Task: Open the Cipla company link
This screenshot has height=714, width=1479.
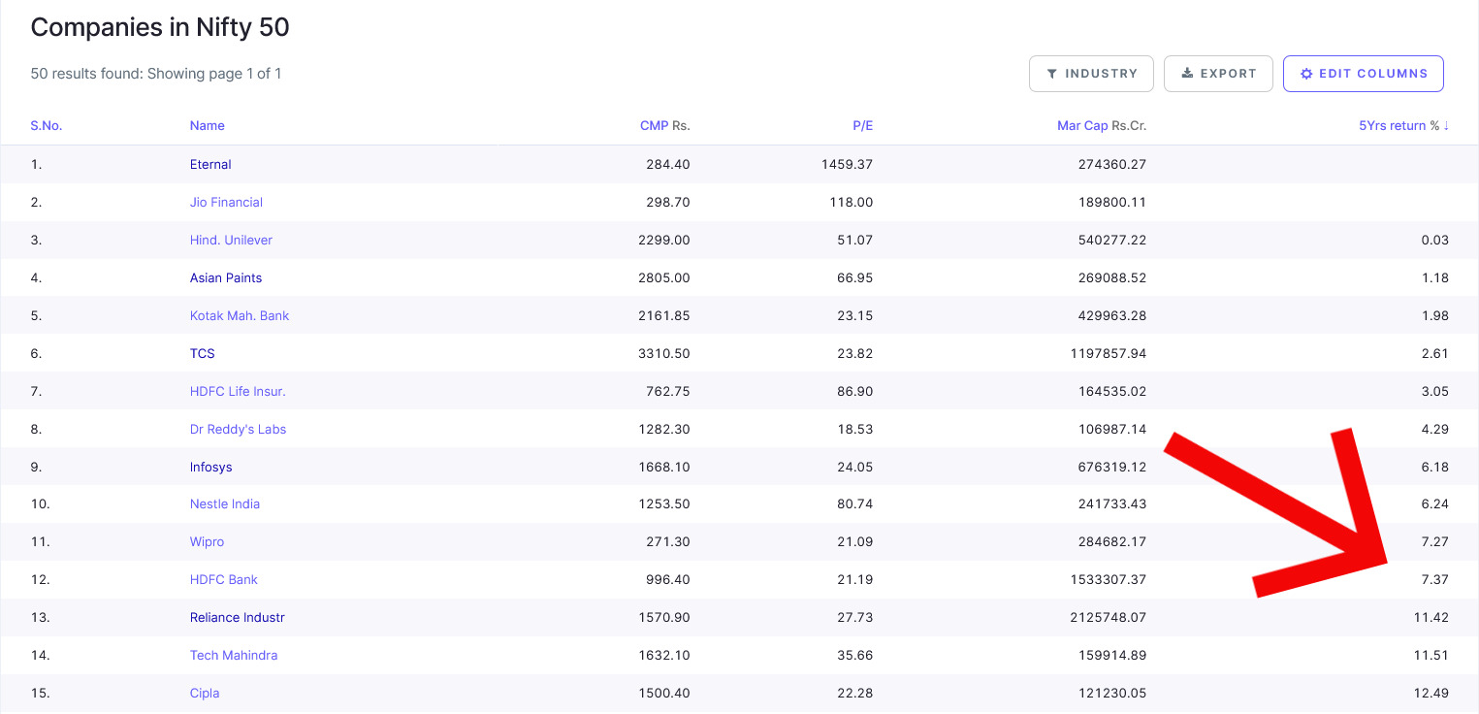Action: click(x=205, y=694)
